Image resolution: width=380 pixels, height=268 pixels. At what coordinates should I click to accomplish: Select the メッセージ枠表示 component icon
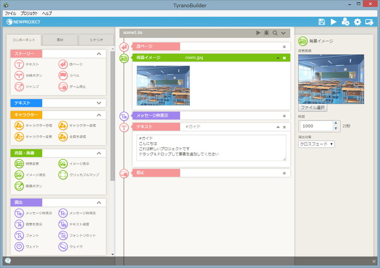19,213
